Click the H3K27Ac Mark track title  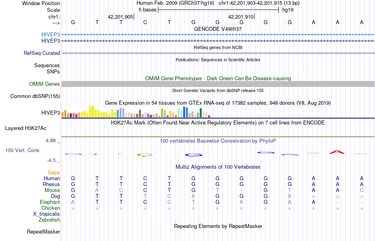[x=218, y=123]
